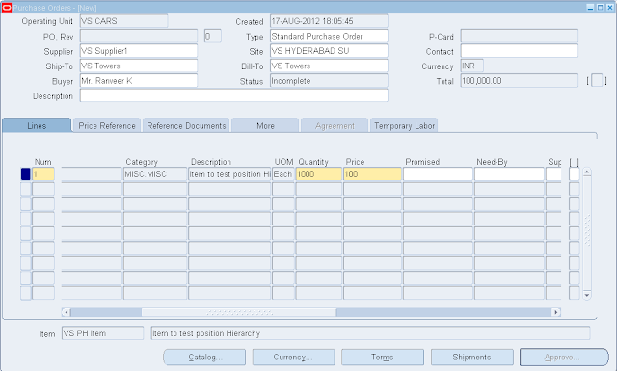The image size is (617, 371).
Task: Click the Item field VS PH Item
Action: [x=102, y=333]
